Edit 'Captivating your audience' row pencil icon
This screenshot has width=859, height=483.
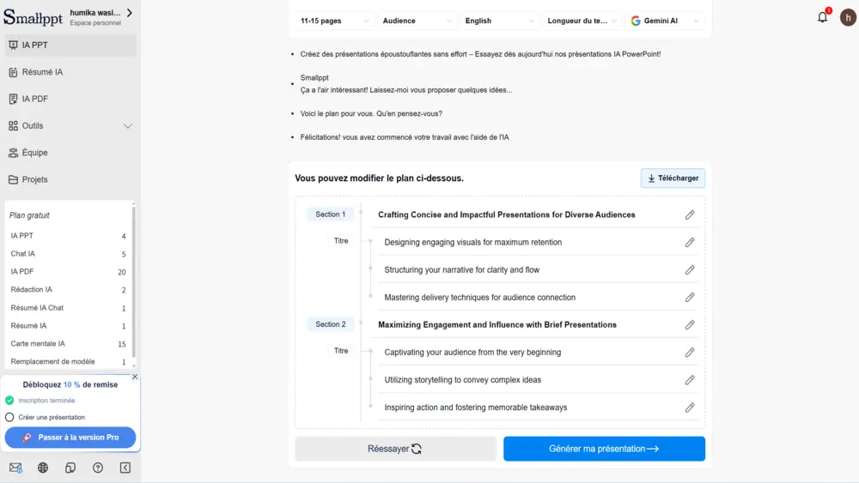point(690,353)
